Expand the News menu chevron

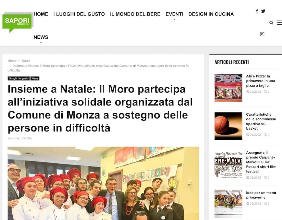click(x=41, y=42)
